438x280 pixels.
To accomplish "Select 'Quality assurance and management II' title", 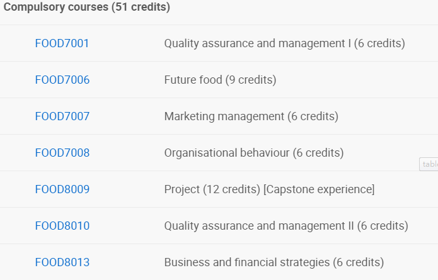I will 259,226.
